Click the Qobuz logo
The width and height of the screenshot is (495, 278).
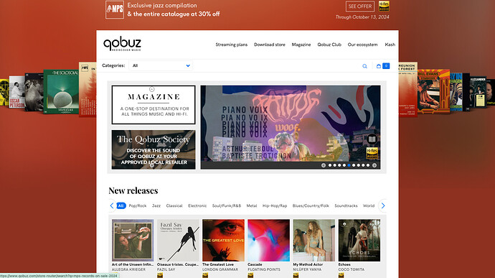(122, 45)
